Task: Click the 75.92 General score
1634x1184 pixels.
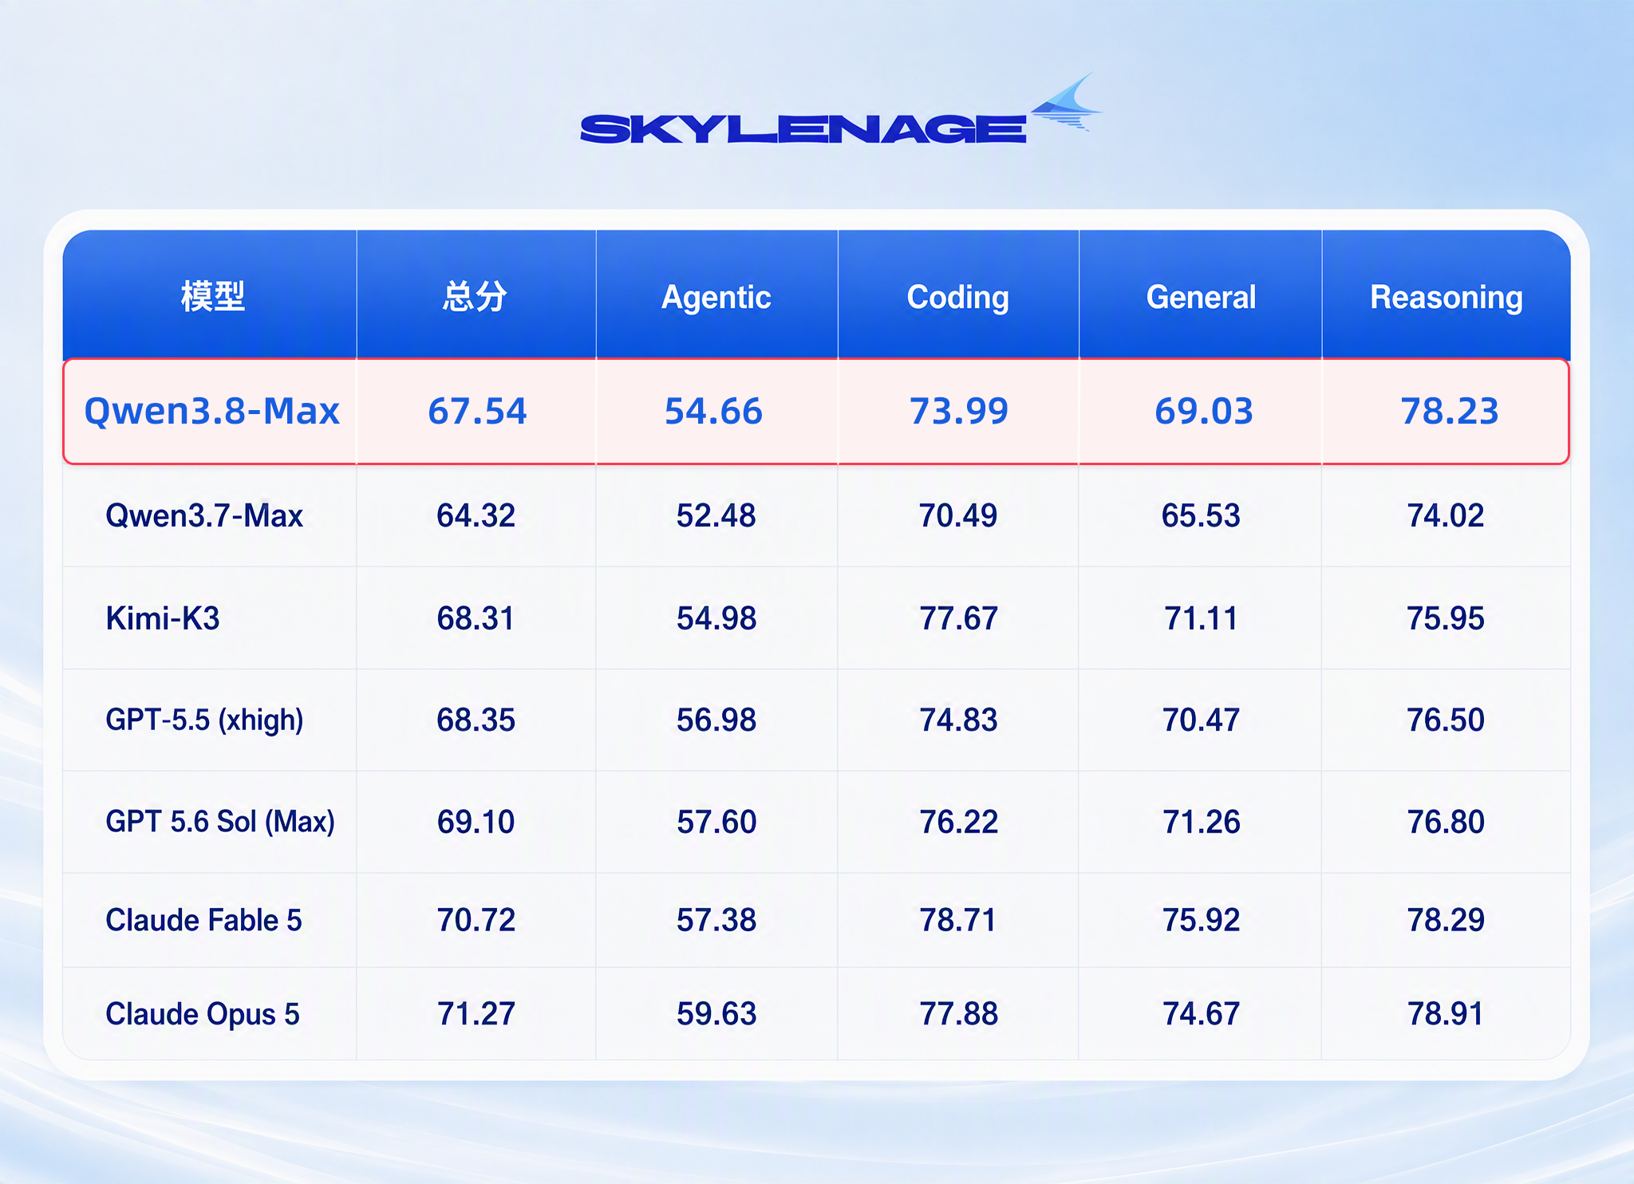Action: tap(1201, 921)
